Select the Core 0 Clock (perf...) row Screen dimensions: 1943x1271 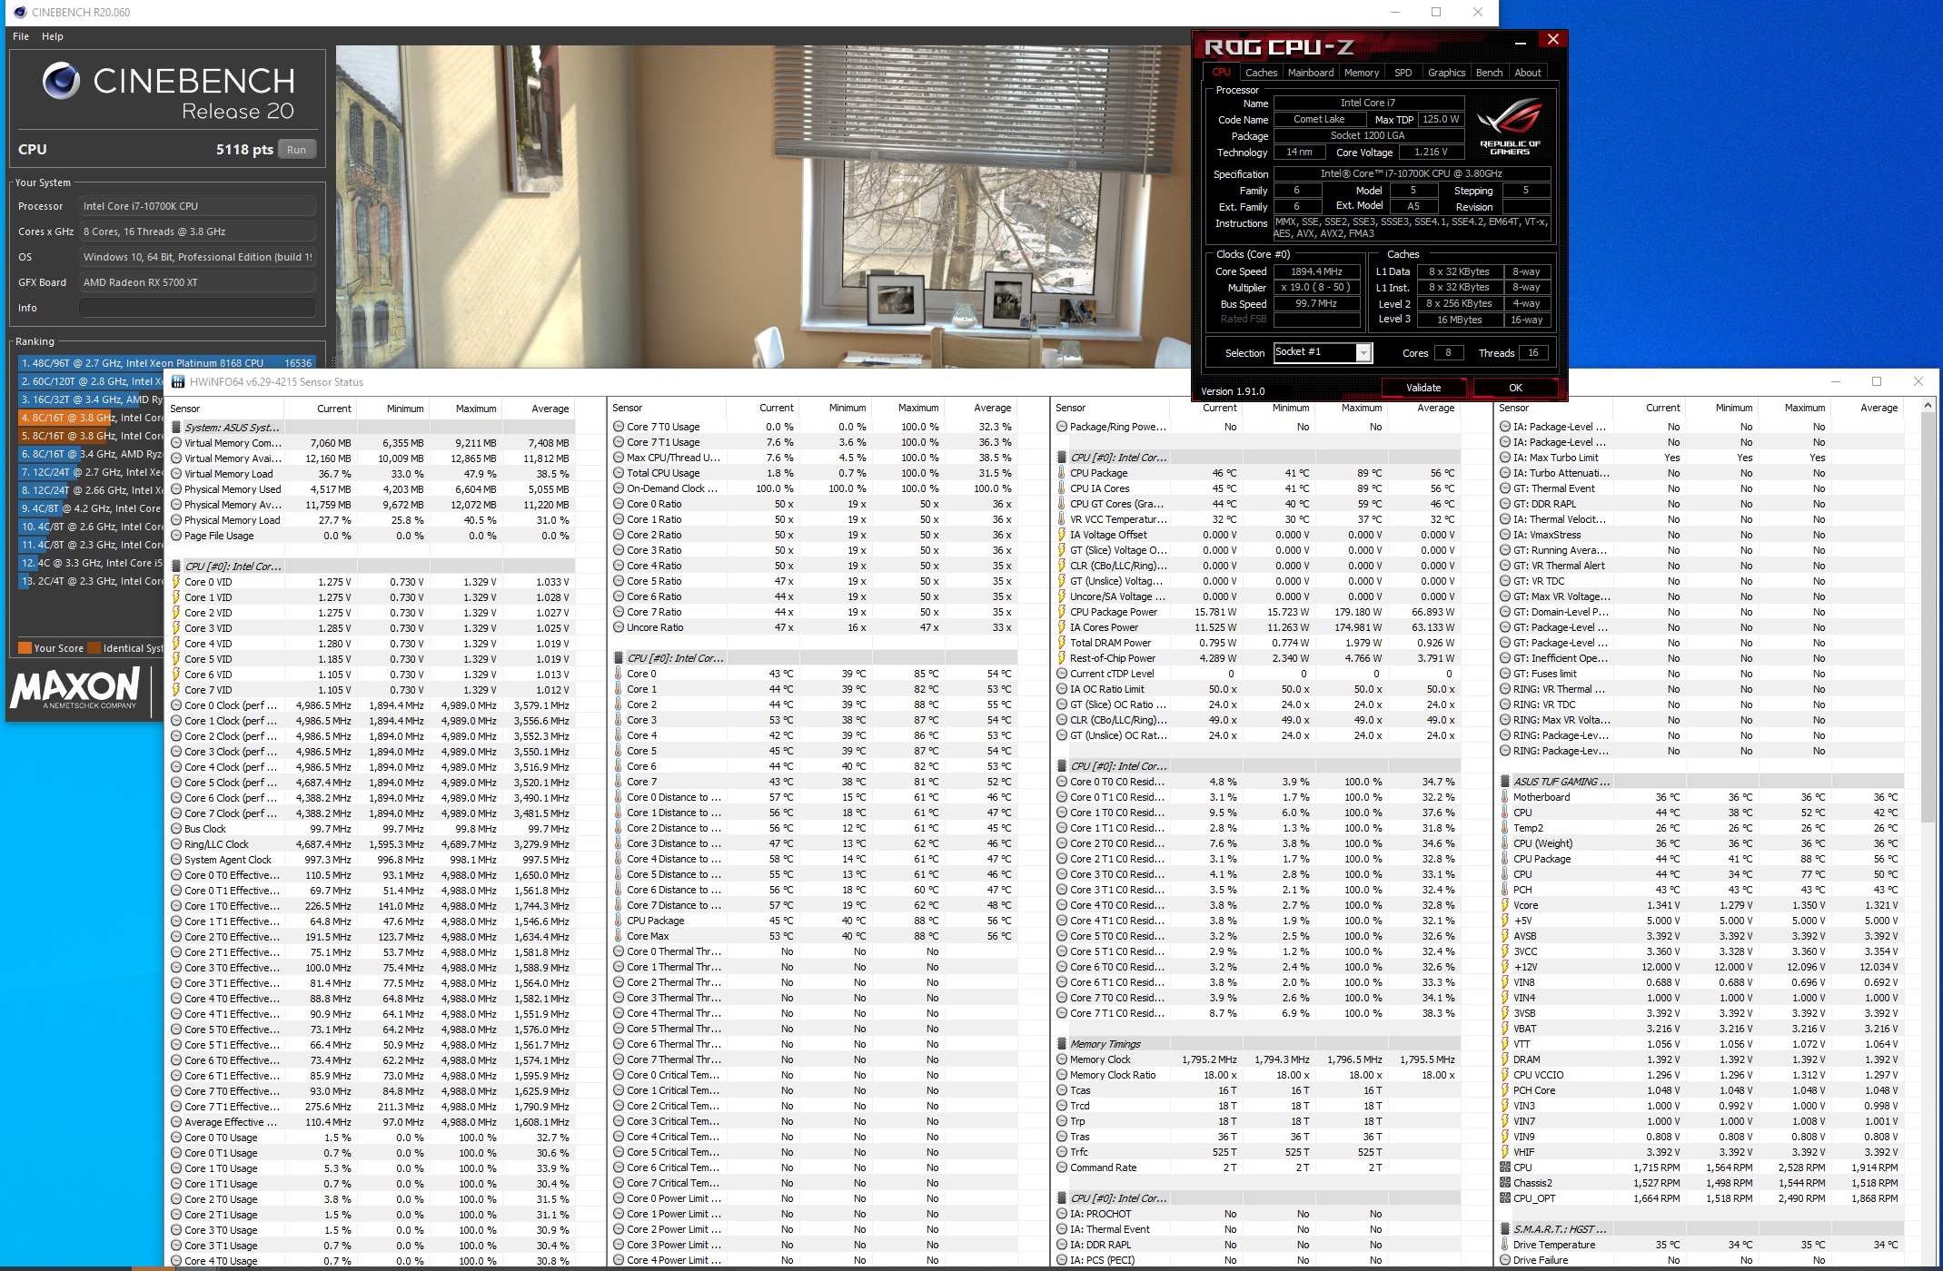click(x=372, y=705)
